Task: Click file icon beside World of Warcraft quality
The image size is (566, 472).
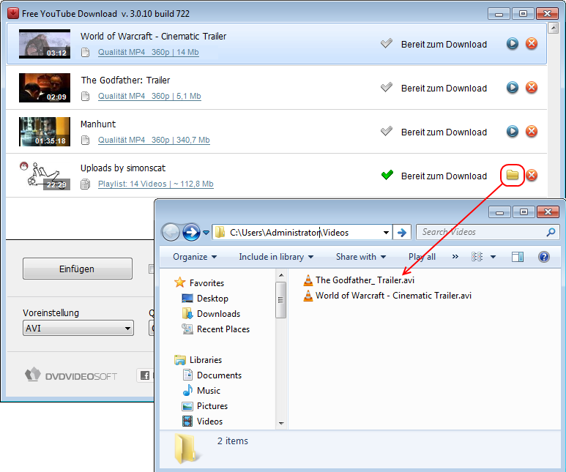Action: click(x=85, y=53)
